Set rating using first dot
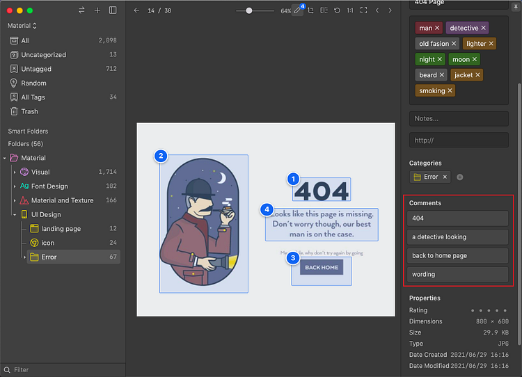The height and width of the screenshot is (377, 522). [x=473, y=310]
